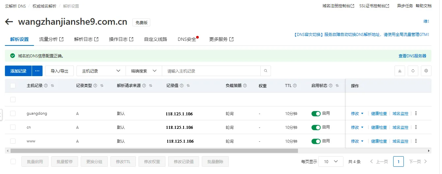The height and width of the screenshot is (174, 442).
Task: Click the search magnifier icon
Action: click(x=266, y=71)
